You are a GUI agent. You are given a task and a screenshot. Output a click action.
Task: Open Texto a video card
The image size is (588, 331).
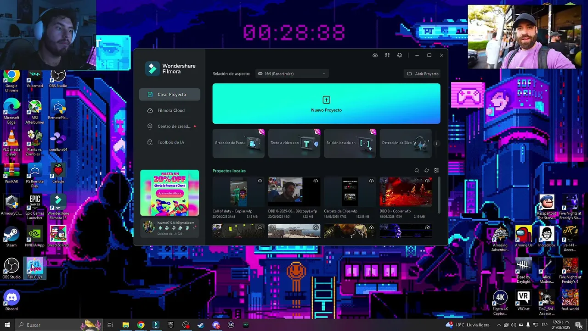[294, 143]
